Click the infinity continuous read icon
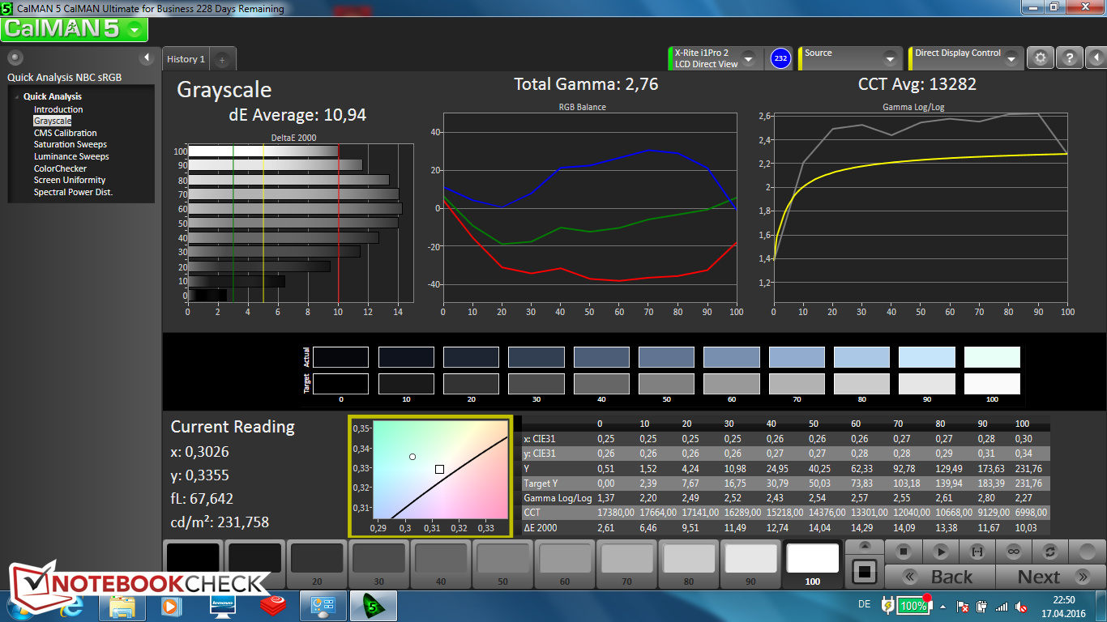 [1012, 552]
